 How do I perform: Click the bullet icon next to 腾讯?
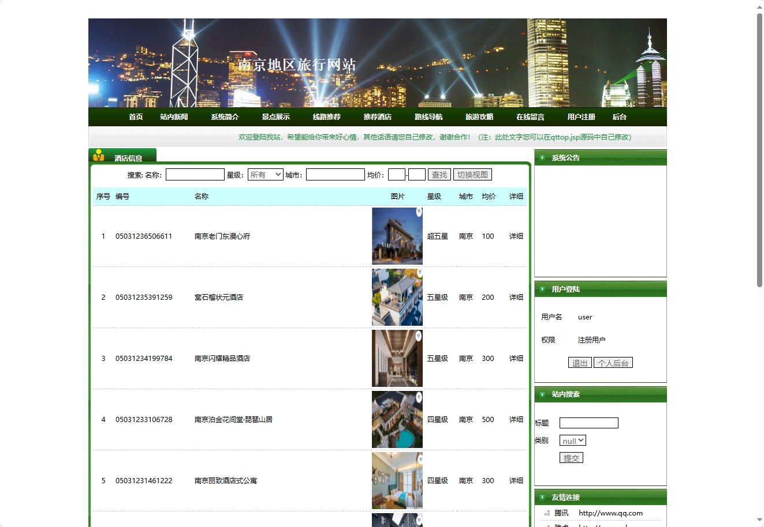tap(547, 513)
